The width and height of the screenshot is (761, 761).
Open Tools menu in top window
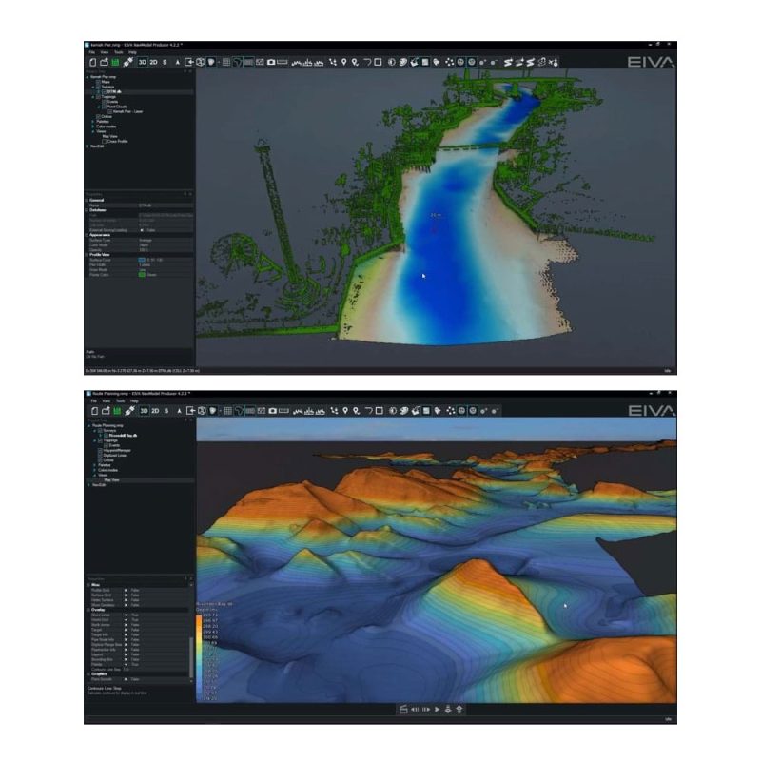click(x=118, y=52)
